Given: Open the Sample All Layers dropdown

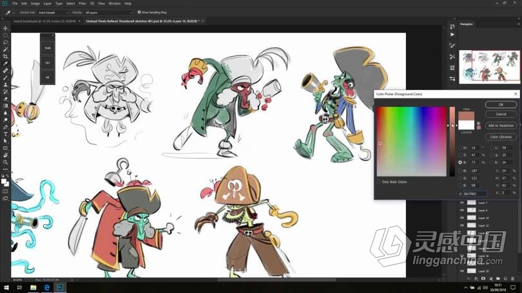Looking at the screenshot, I should point(108,13).
